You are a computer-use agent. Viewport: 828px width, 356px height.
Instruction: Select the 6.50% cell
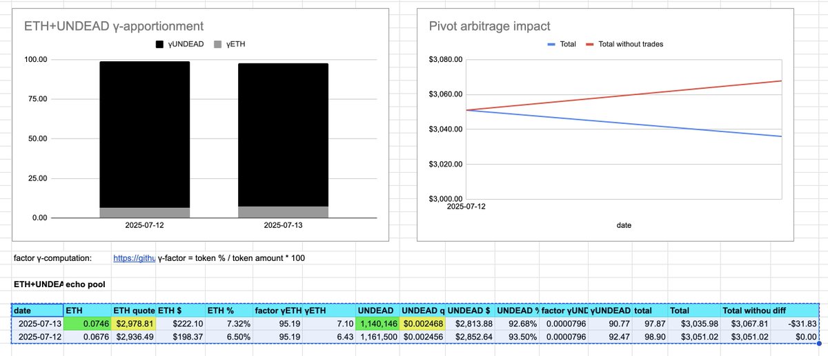point(230,337)
